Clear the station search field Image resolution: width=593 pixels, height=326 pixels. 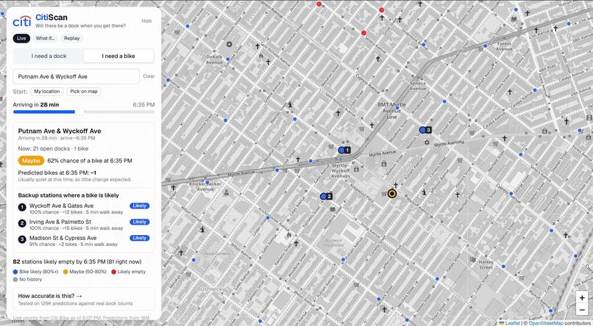149,76
